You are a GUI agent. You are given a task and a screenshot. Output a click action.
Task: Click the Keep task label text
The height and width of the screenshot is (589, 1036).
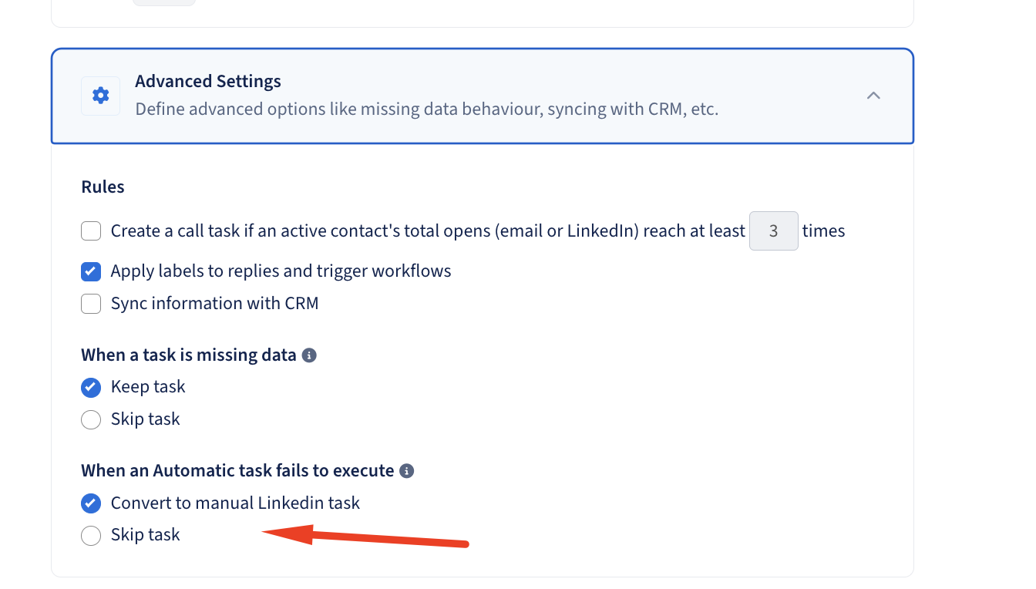coord(148,387)
